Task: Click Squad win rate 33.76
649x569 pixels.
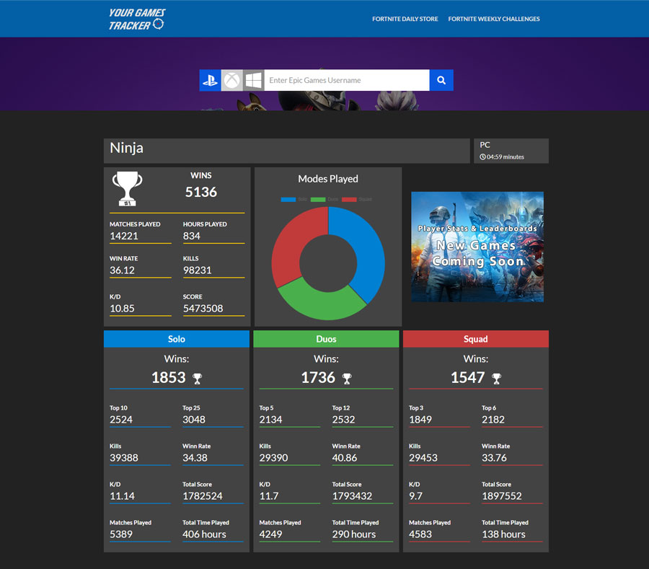Action: coord(494,458)
